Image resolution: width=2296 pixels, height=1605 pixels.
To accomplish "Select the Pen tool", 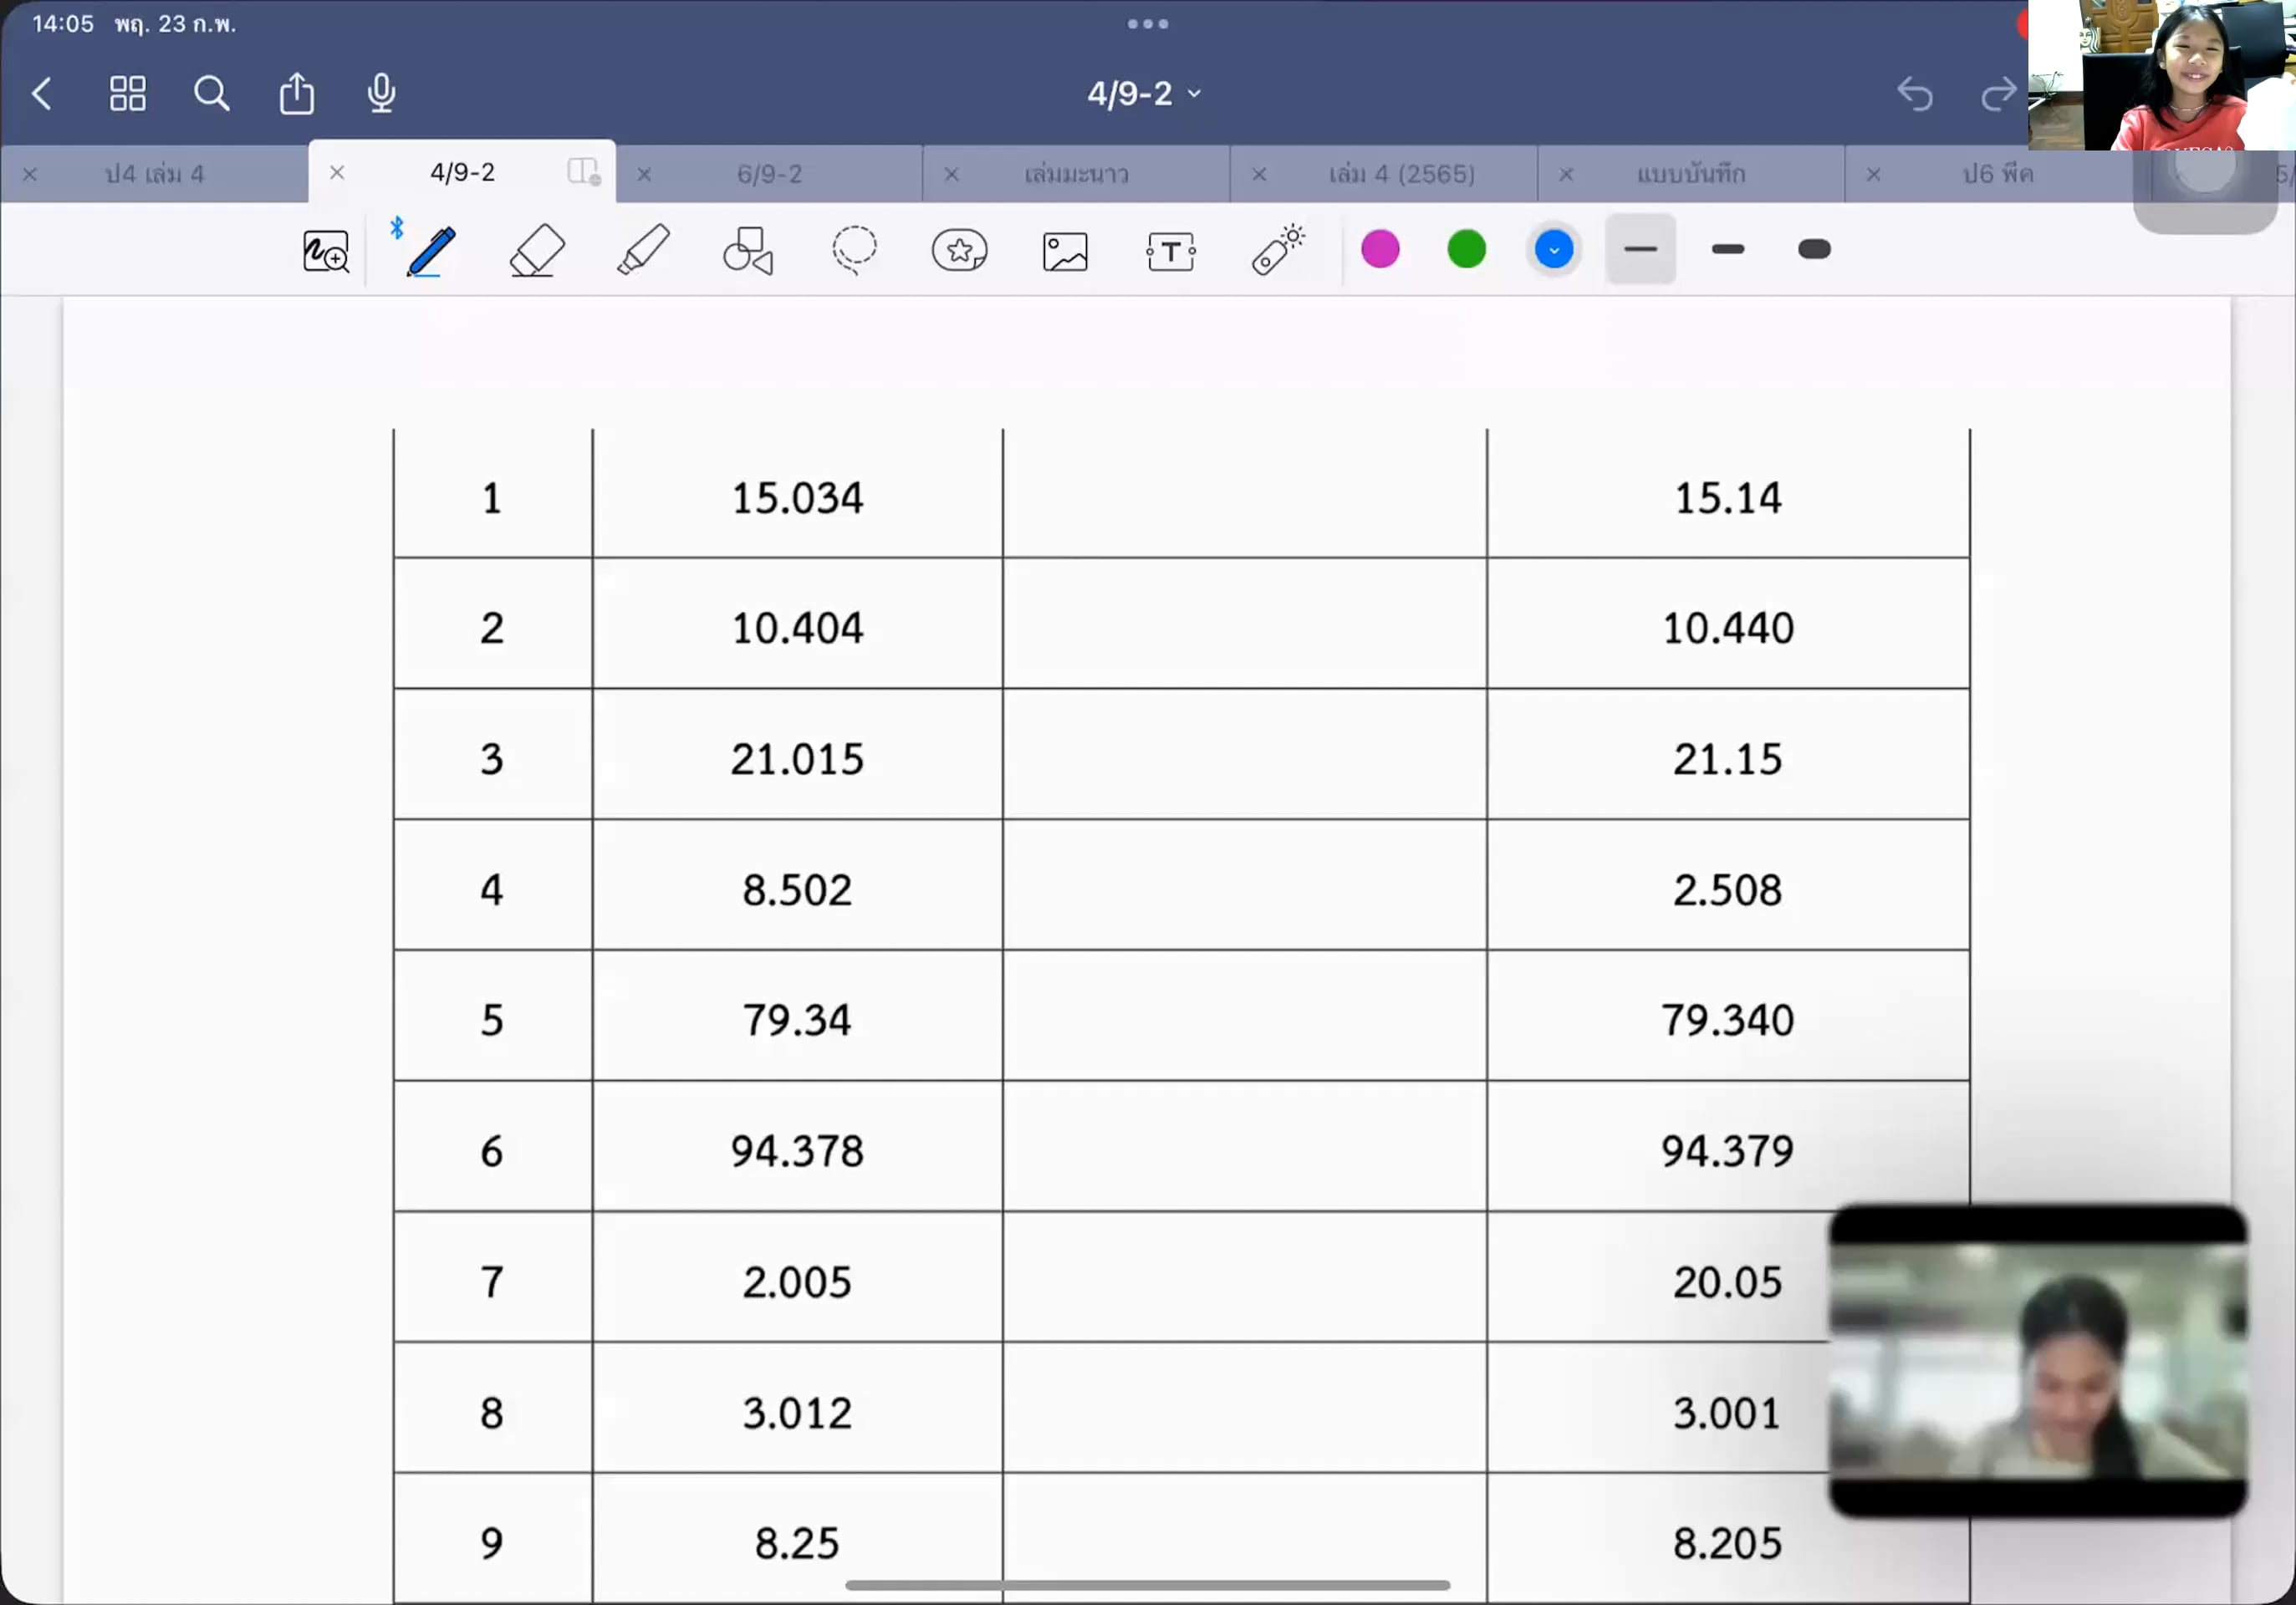I will tap(431, 251).
